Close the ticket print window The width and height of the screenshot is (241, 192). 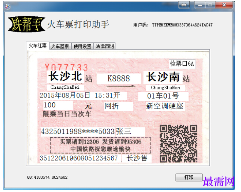(x=224, y=5)
